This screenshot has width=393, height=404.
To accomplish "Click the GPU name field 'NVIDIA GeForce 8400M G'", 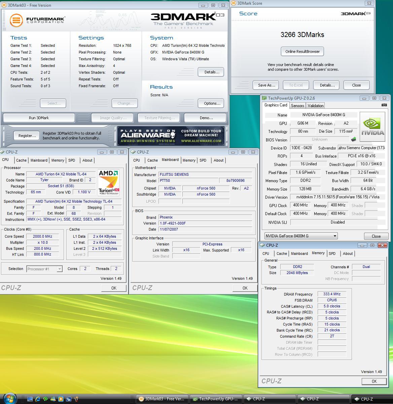I will (323, 115).
